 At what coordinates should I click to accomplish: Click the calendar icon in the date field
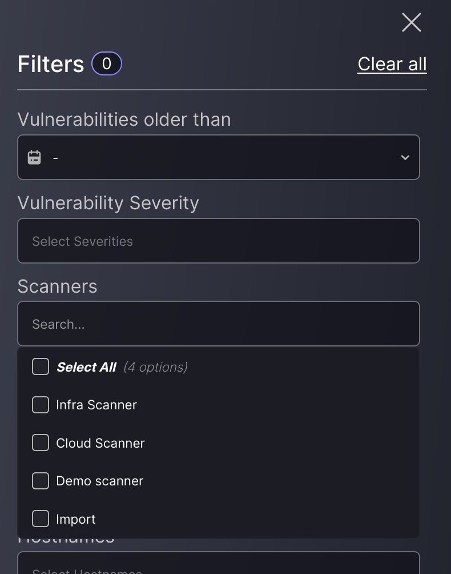(34, 157)
